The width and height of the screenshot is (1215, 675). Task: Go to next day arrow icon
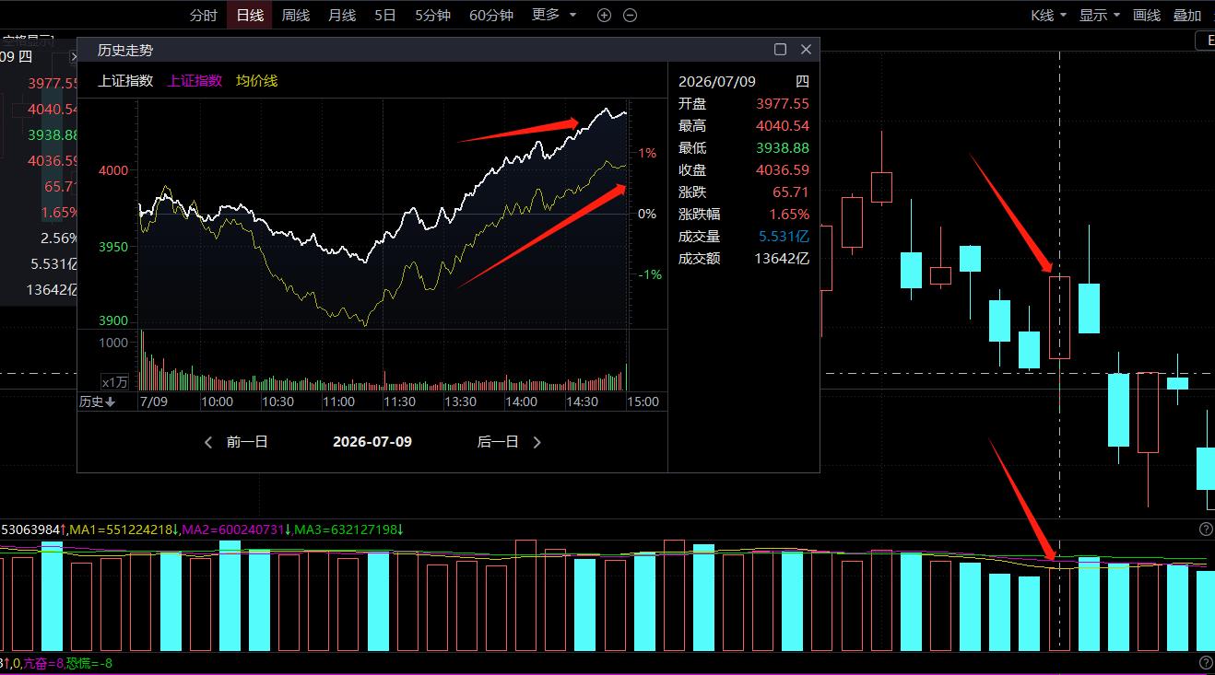pos(537,442)
